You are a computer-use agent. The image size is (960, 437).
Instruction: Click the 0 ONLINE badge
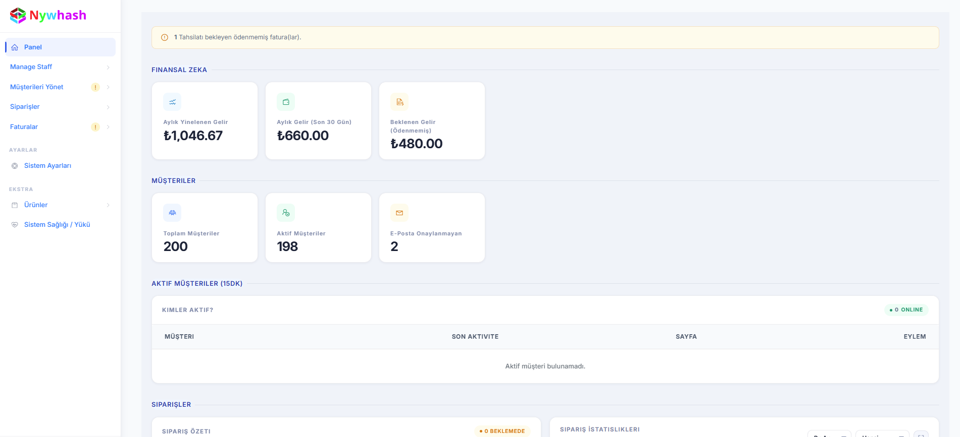906,310
